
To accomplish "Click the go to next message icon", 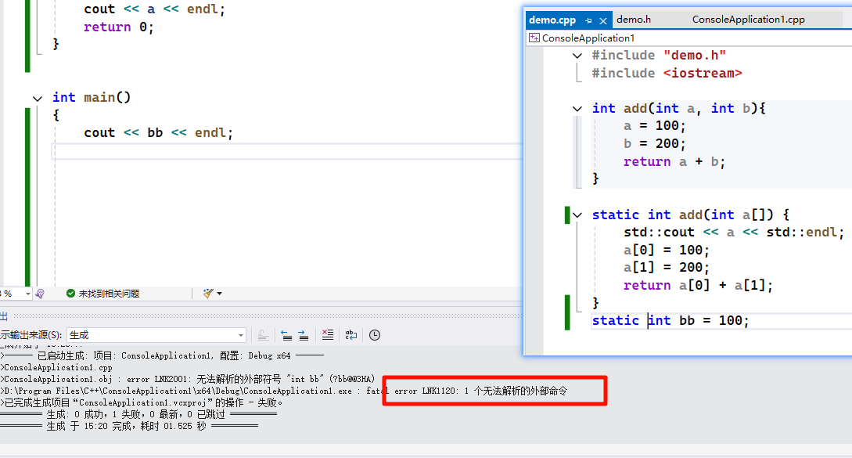I will (304, 335).
